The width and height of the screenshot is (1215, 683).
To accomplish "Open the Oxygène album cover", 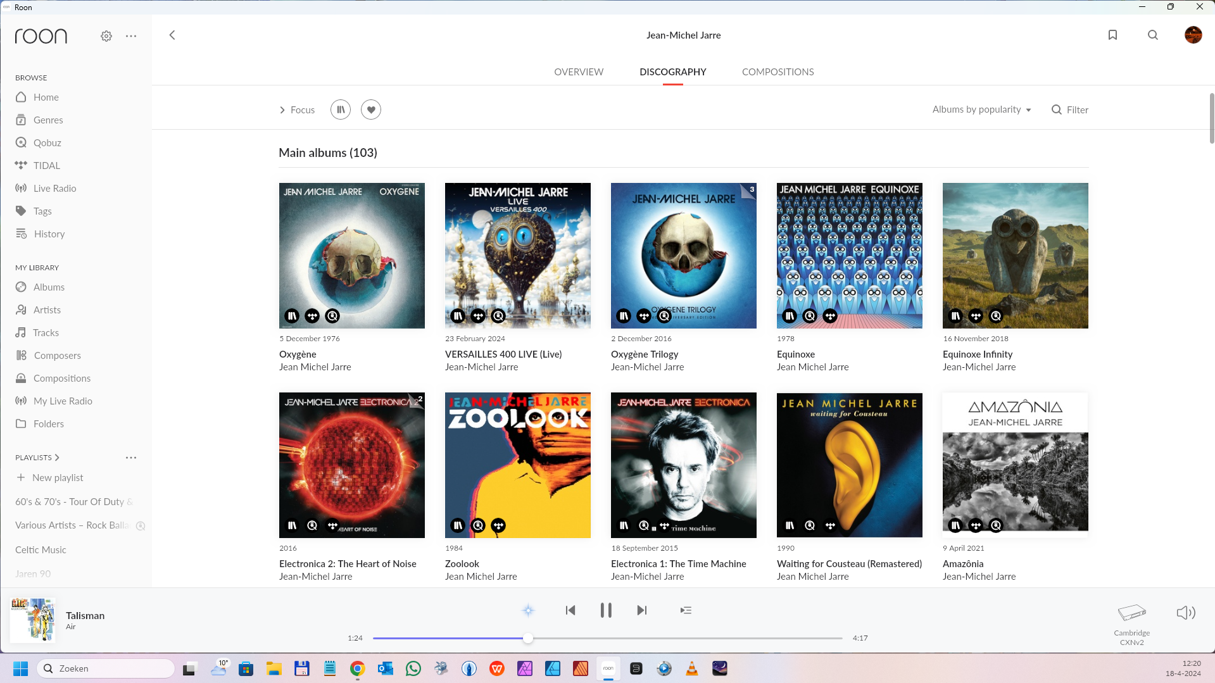I will (x=352, y=255).
